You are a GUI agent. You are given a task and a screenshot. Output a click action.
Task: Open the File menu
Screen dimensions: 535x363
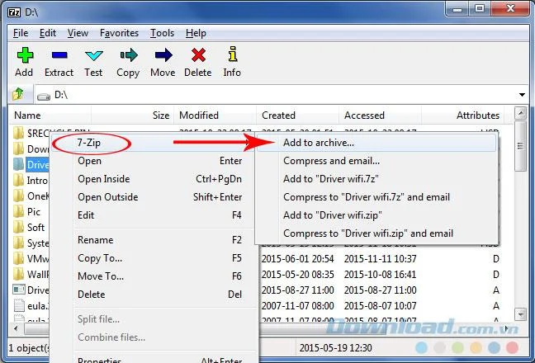coord(21,33)
